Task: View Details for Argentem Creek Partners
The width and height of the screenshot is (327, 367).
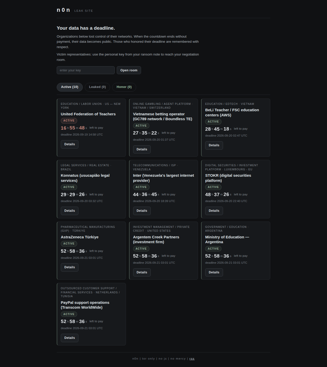Action: coord(142,272)
